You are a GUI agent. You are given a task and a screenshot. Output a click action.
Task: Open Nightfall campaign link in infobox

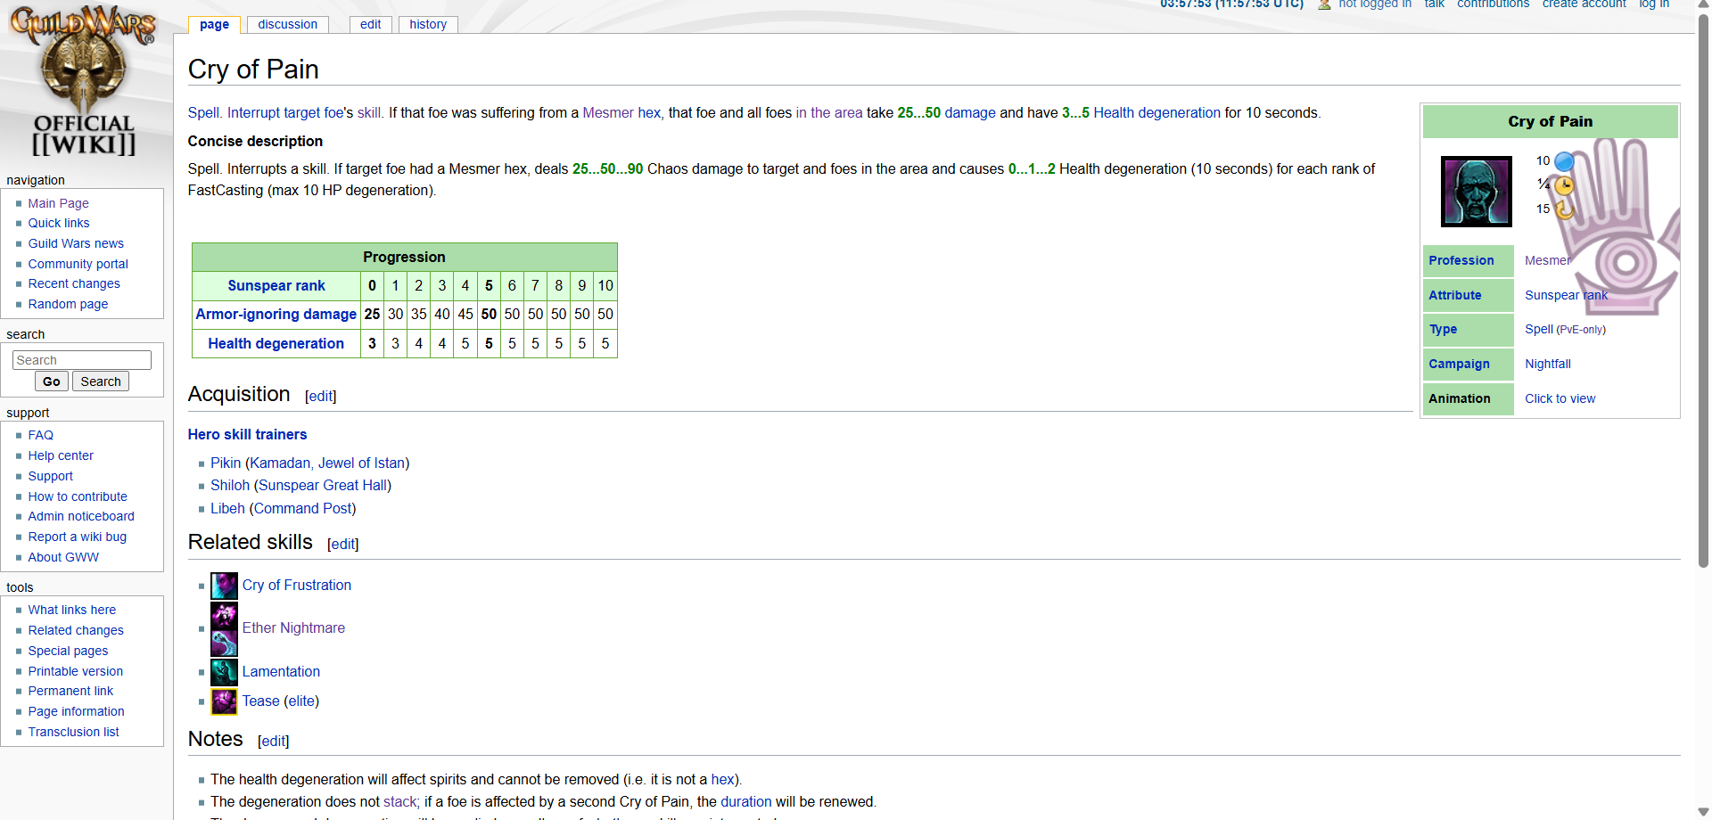pos(1548,364)
